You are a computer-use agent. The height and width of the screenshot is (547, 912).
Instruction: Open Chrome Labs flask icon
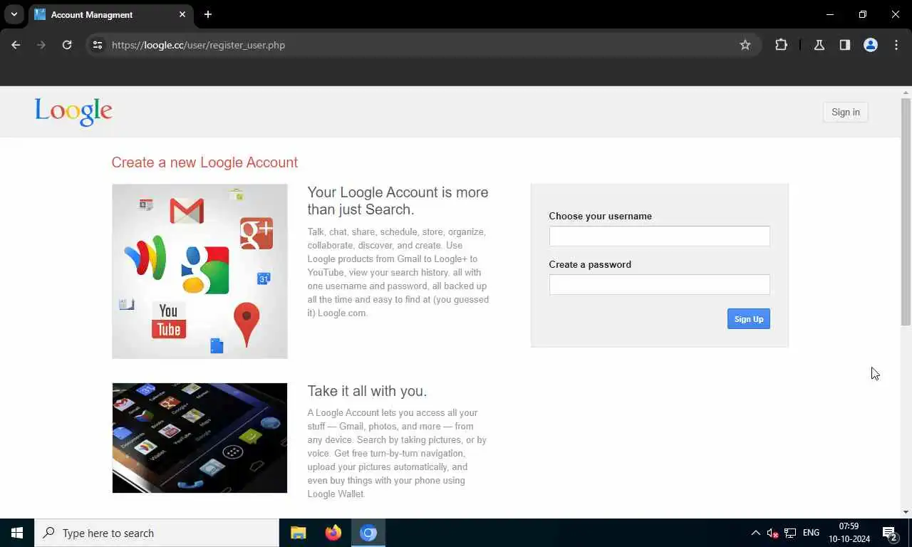[x=819, y=45]
